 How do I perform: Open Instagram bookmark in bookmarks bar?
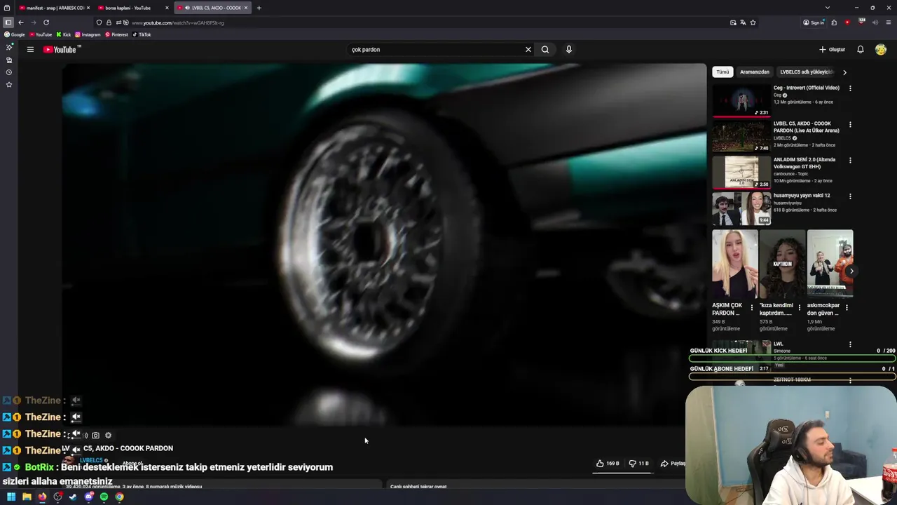coord(88,34)
